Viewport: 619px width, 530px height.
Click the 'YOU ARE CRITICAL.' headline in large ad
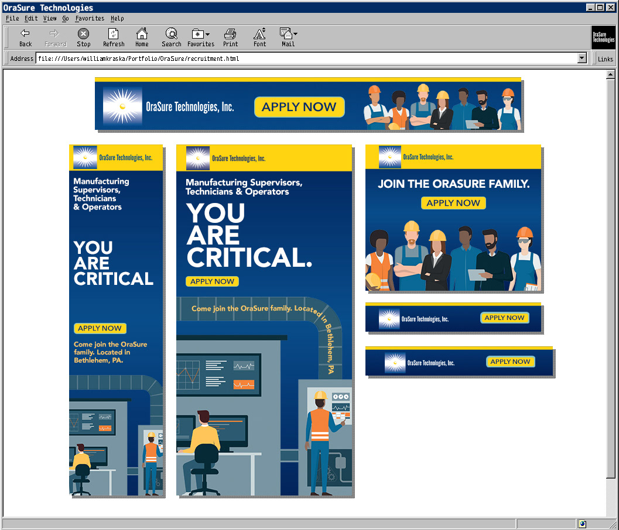(x=249, y=235)
